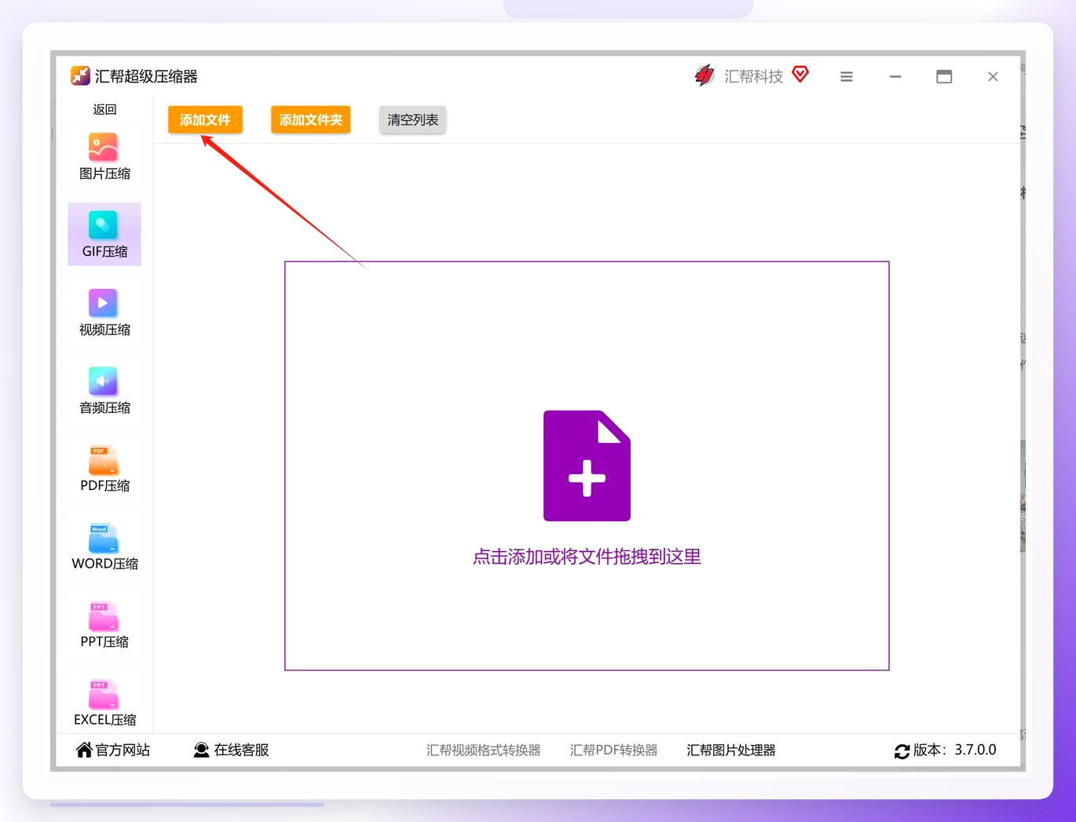Click the 汇帮科技 lightning brand icon

705,75
